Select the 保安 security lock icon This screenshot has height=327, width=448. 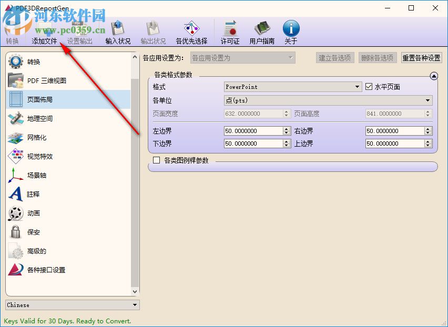[x=16, y=232]
